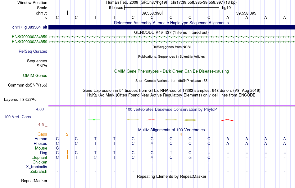Click the orange gap count 4
Screen dimensions: 295x188
click(x=181, y=134)
